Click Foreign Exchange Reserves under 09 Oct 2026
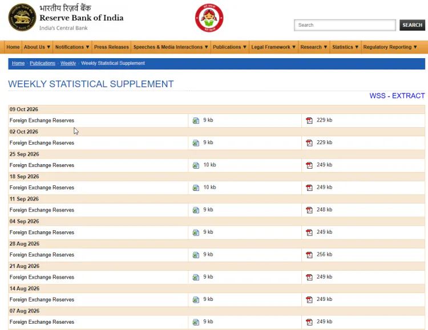The width and height of the screenshot is (428, 330). click(x=42, y=120)
